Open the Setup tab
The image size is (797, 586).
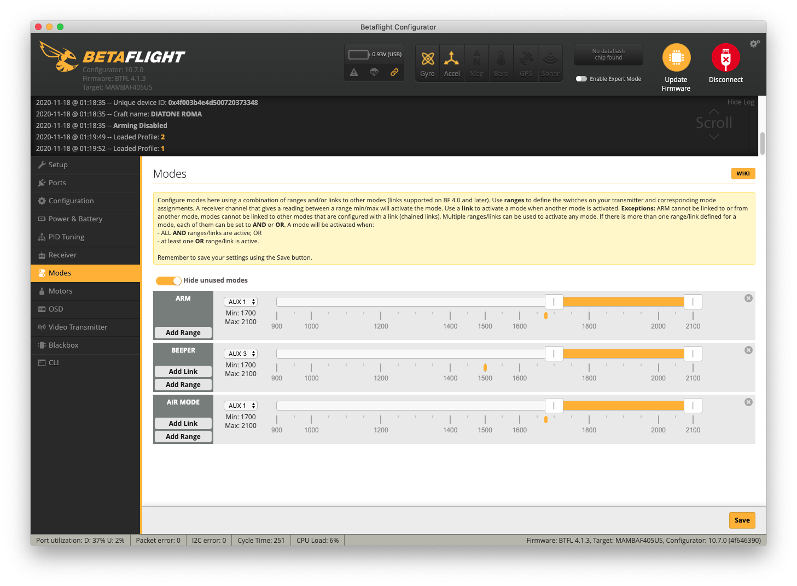(x=86, y=165)
